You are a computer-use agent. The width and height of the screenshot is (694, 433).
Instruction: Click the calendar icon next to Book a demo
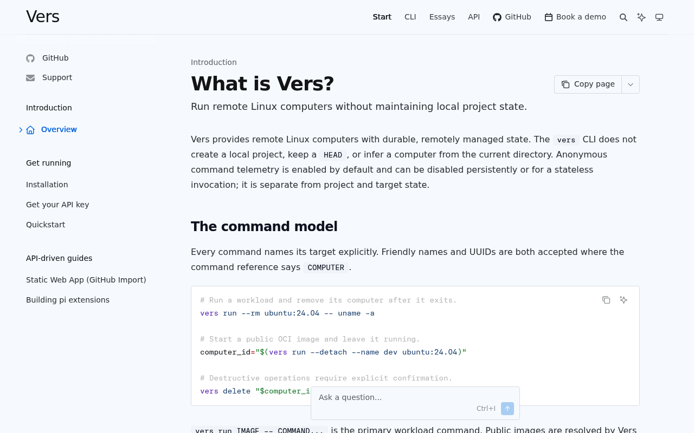[x=549, y=17]
